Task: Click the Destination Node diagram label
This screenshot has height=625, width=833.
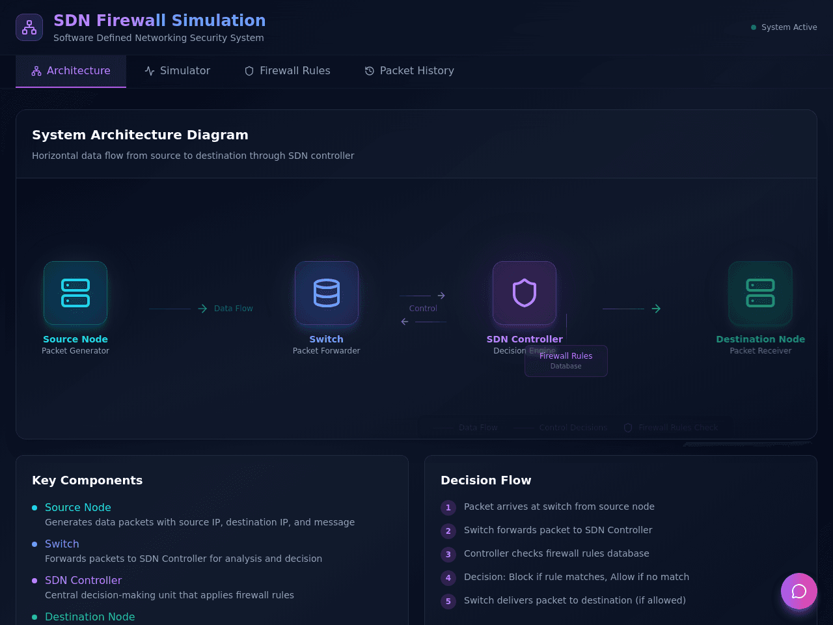Action: tap(760, 339)
